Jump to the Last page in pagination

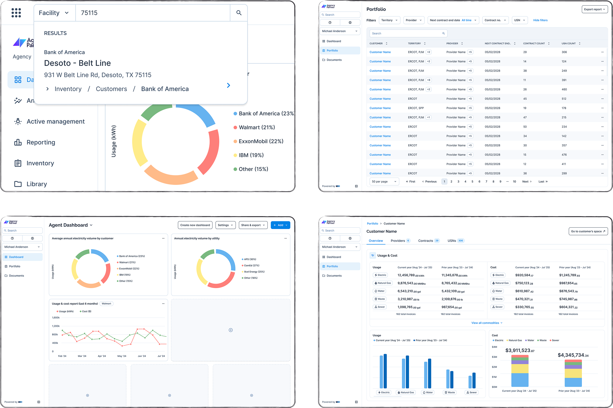click(543, 181)
